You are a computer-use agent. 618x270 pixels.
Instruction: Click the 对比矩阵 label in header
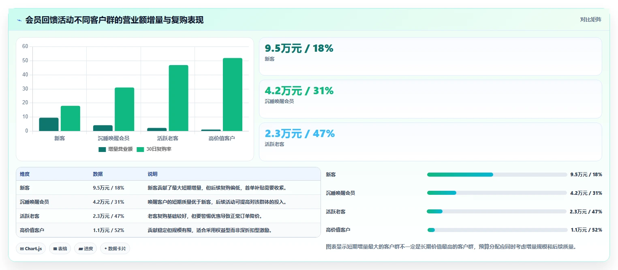click(x=590, y=19)
